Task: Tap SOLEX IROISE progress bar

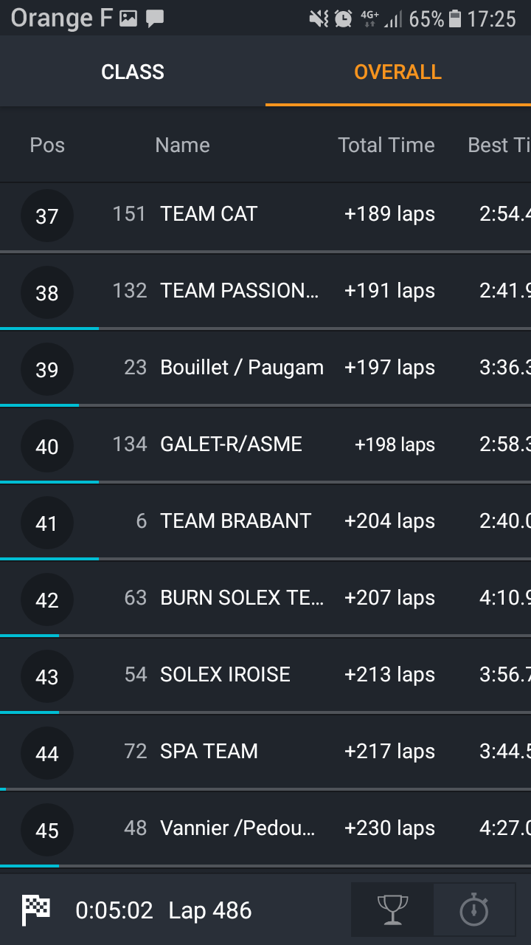Action: (29, 712)
